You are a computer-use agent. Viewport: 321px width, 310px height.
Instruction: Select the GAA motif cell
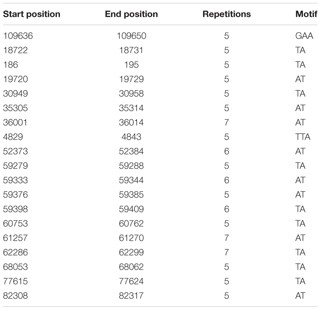304,36
